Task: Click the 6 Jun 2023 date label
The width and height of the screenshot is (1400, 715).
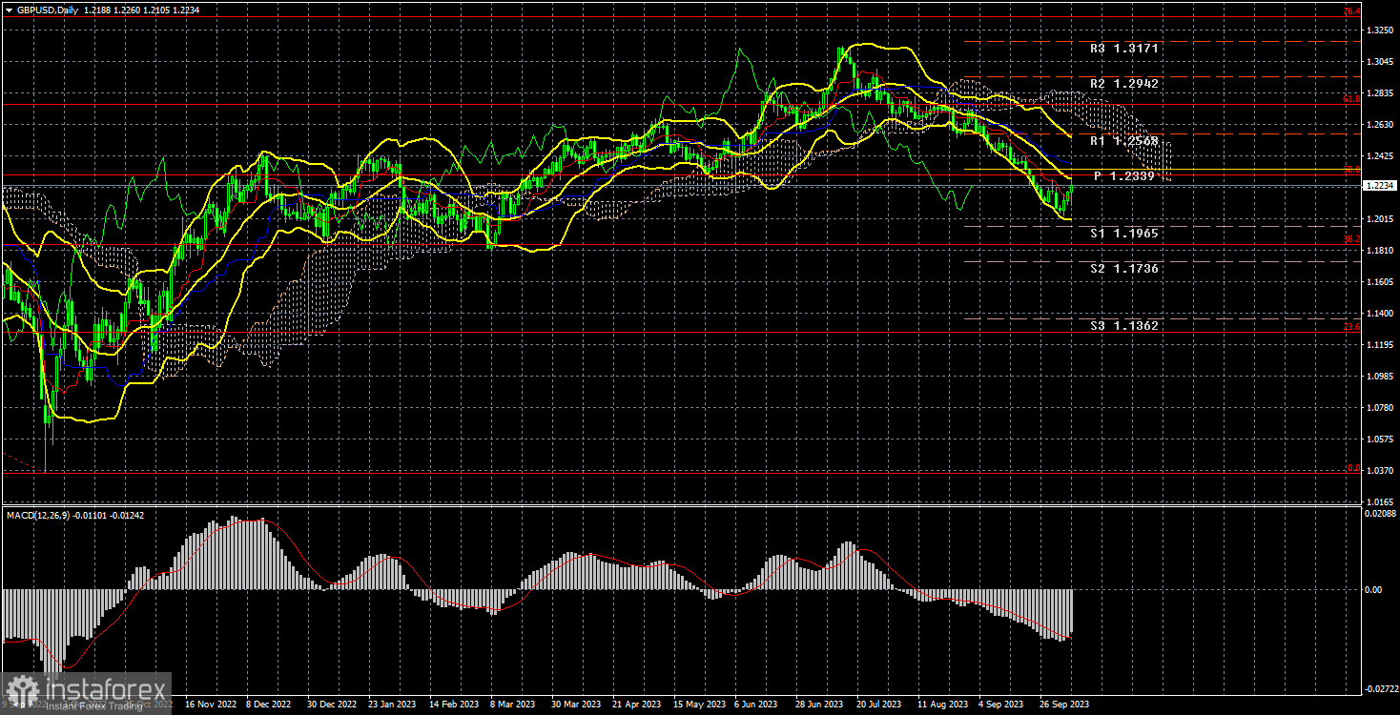Action: click(758, 705)
